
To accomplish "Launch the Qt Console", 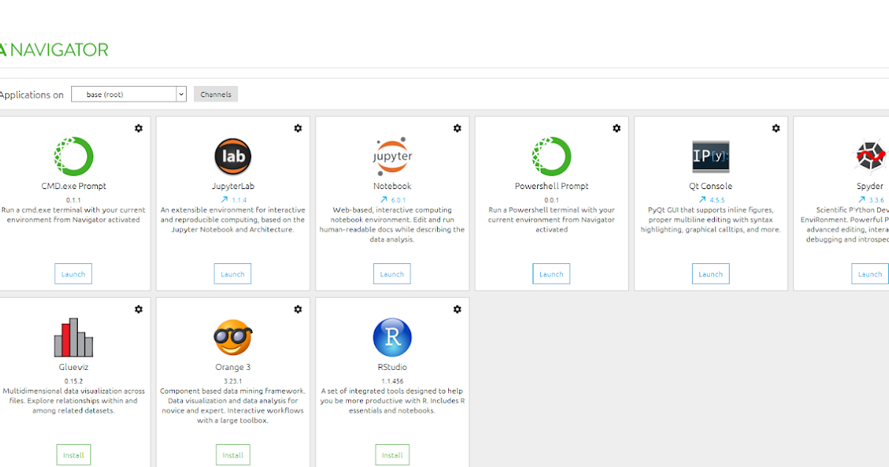I will (710, 274).
